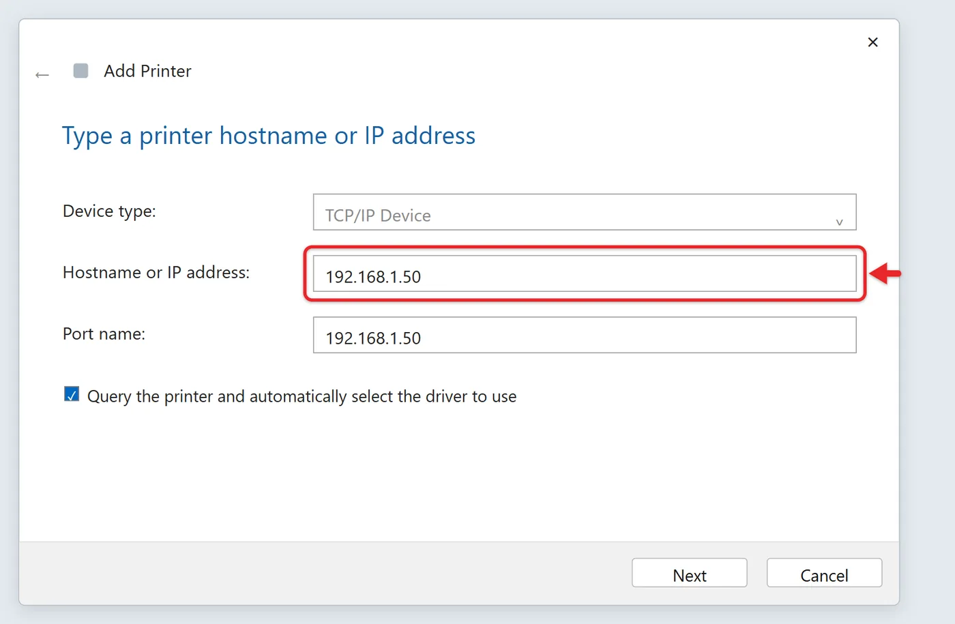
Task: Uncheck Query the printer checkbox
Action: point(72,394)
